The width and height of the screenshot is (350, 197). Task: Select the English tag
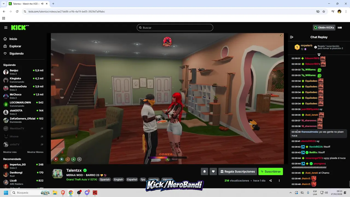(x=118, y=179)
